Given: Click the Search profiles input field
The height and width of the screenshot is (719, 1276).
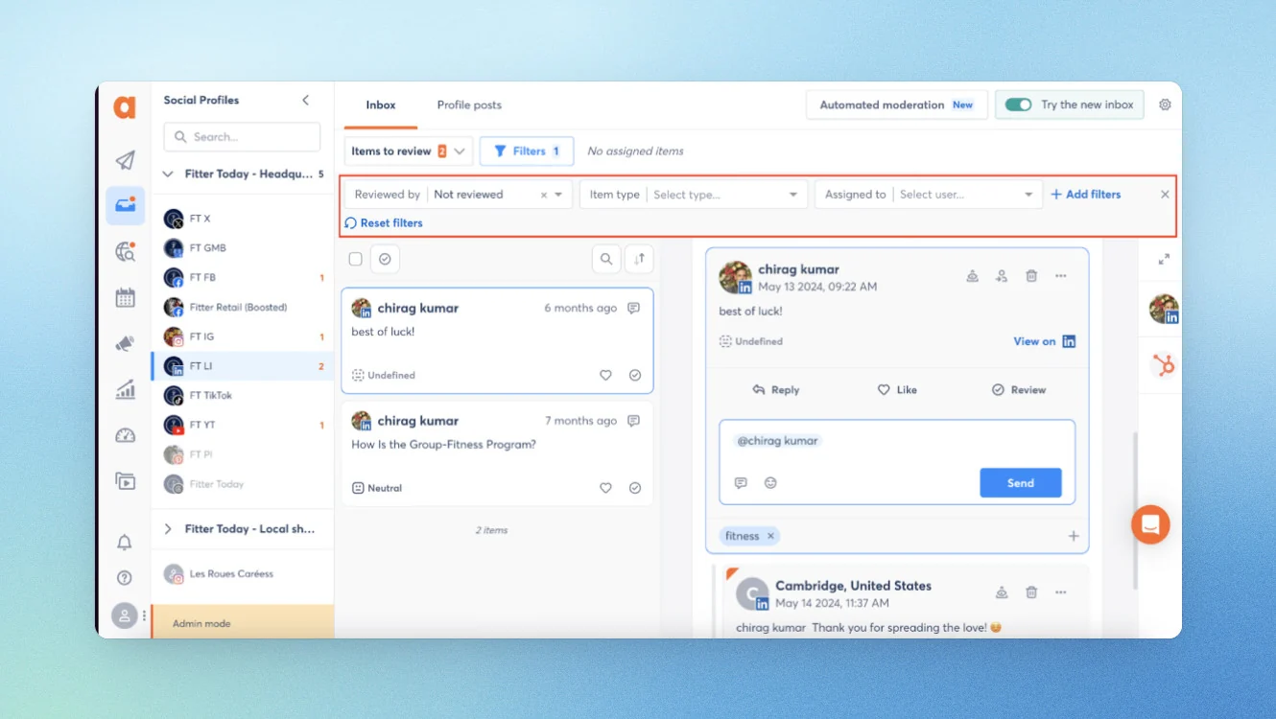Looking at the screenshot, I should pyautogui.click(x=242, y=137).
